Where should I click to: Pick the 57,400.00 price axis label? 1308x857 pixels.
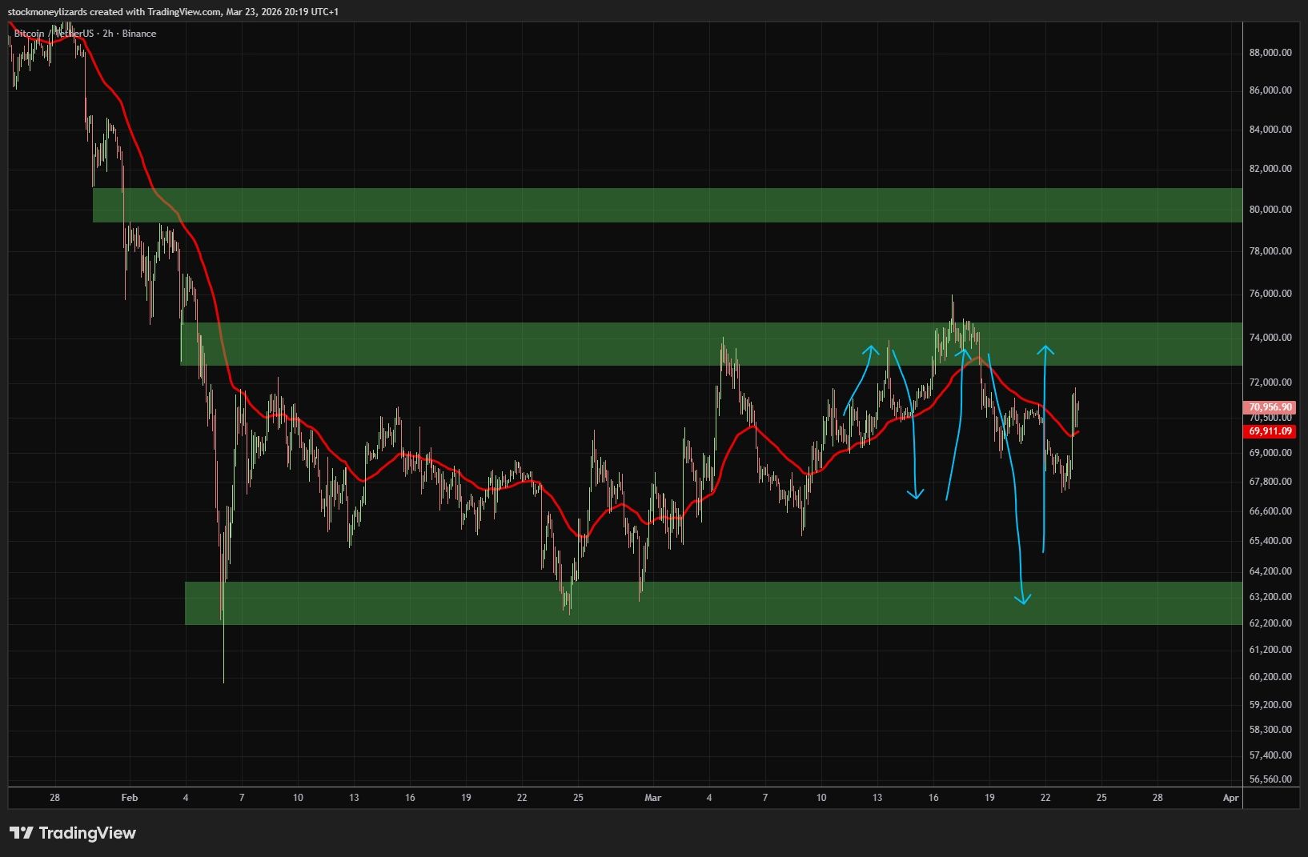1270,755
